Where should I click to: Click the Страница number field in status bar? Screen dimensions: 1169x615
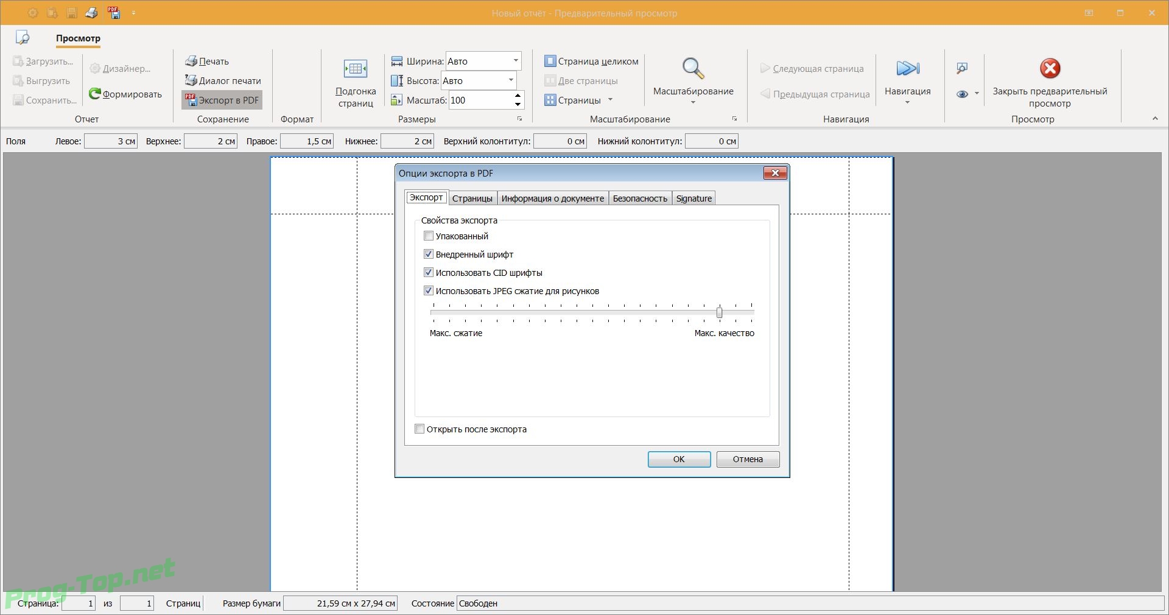click(79, 603)
